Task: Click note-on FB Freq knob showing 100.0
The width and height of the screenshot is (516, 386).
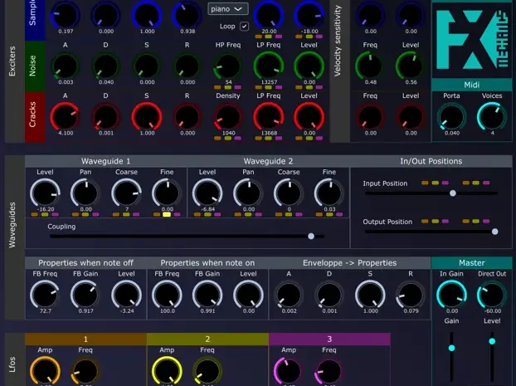Action: click(167, 295)
